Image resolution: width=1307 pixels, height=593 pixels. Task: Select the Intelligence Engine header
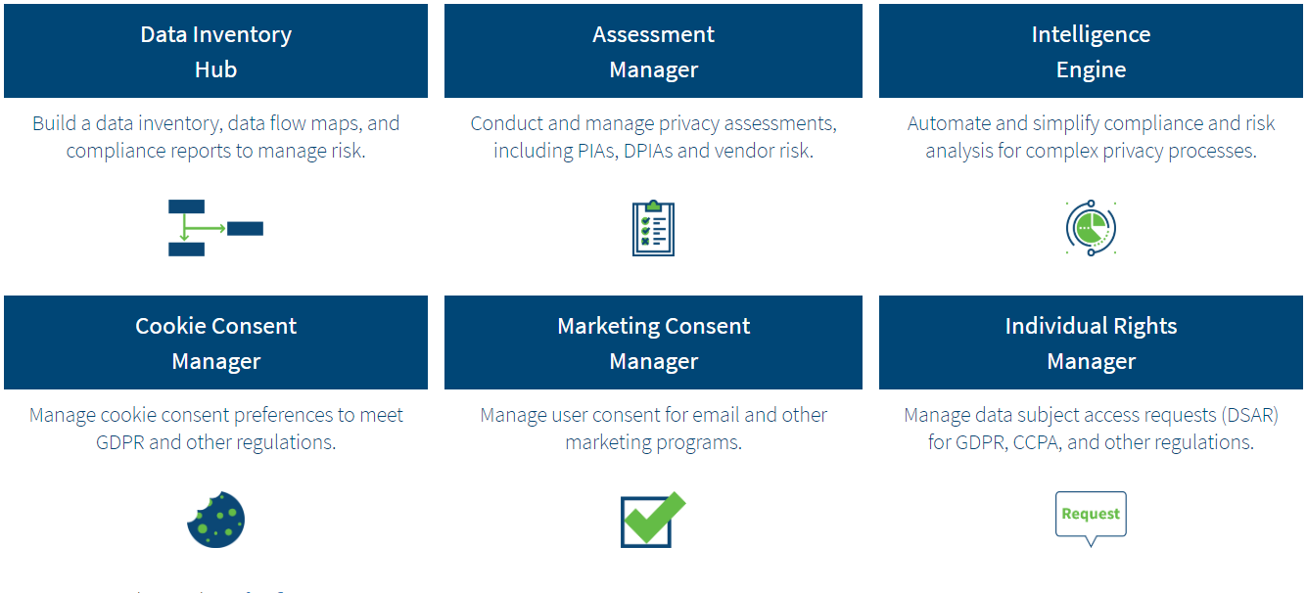[x=1091, y=51]
